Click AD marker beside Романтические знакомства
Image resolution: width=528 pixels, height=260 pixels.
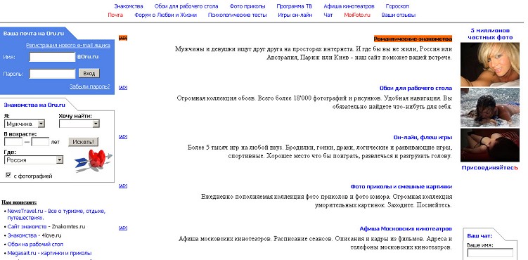[123, 38]
